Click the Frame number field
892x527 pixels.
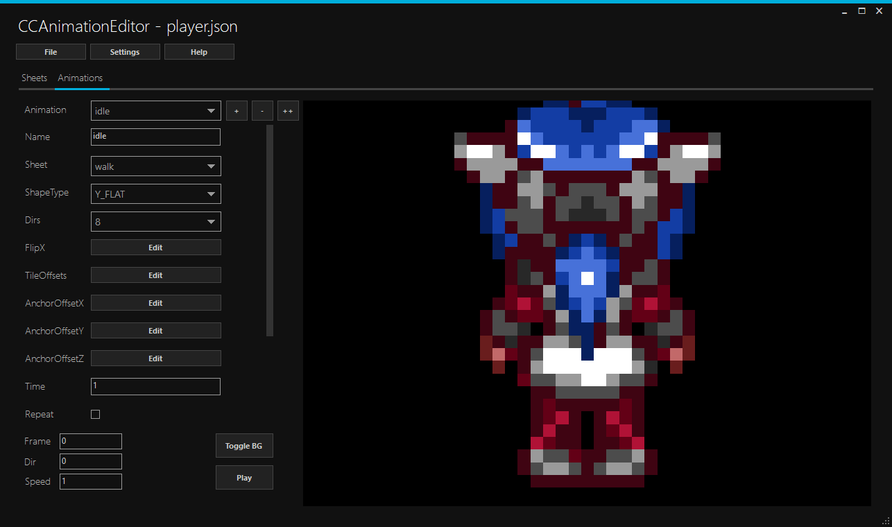[91, 441]
